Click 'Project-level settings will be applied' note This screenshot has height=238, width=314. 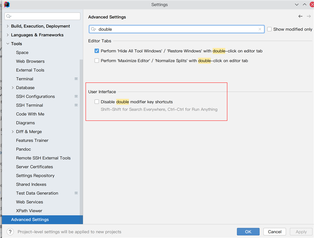[69, 232]
